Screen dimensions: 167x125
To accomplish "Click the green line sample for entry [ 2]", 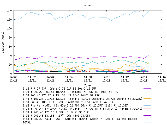I will tap(147, 92).
